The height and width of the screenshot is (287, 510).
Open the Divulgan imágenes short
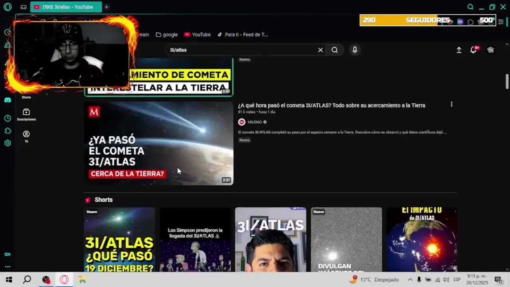click(x=346, y=240)
